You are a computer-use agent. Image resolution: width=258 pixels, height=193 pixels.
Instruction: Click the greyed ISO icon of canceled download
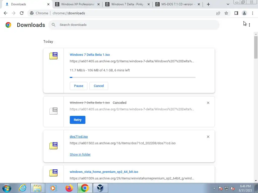[53, 111]
